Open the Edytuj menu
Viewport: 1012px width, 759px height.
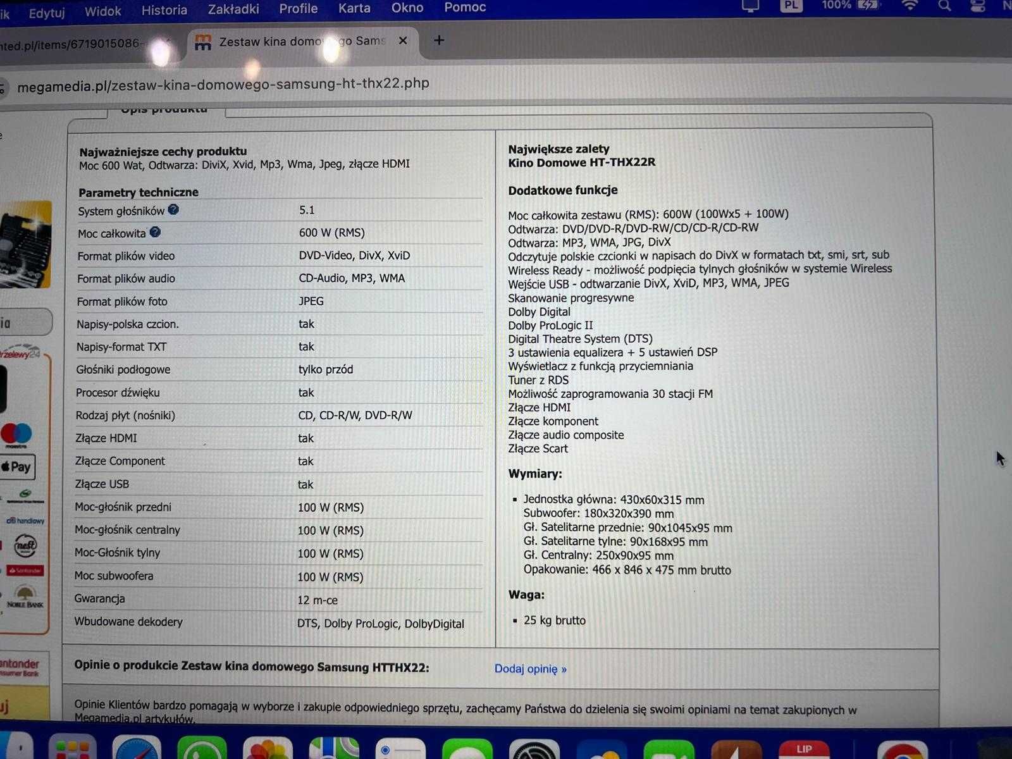tap(47, 13)
